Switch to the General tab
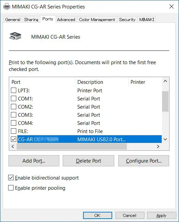Screen dimensions: 179x222 coord(13,20)
